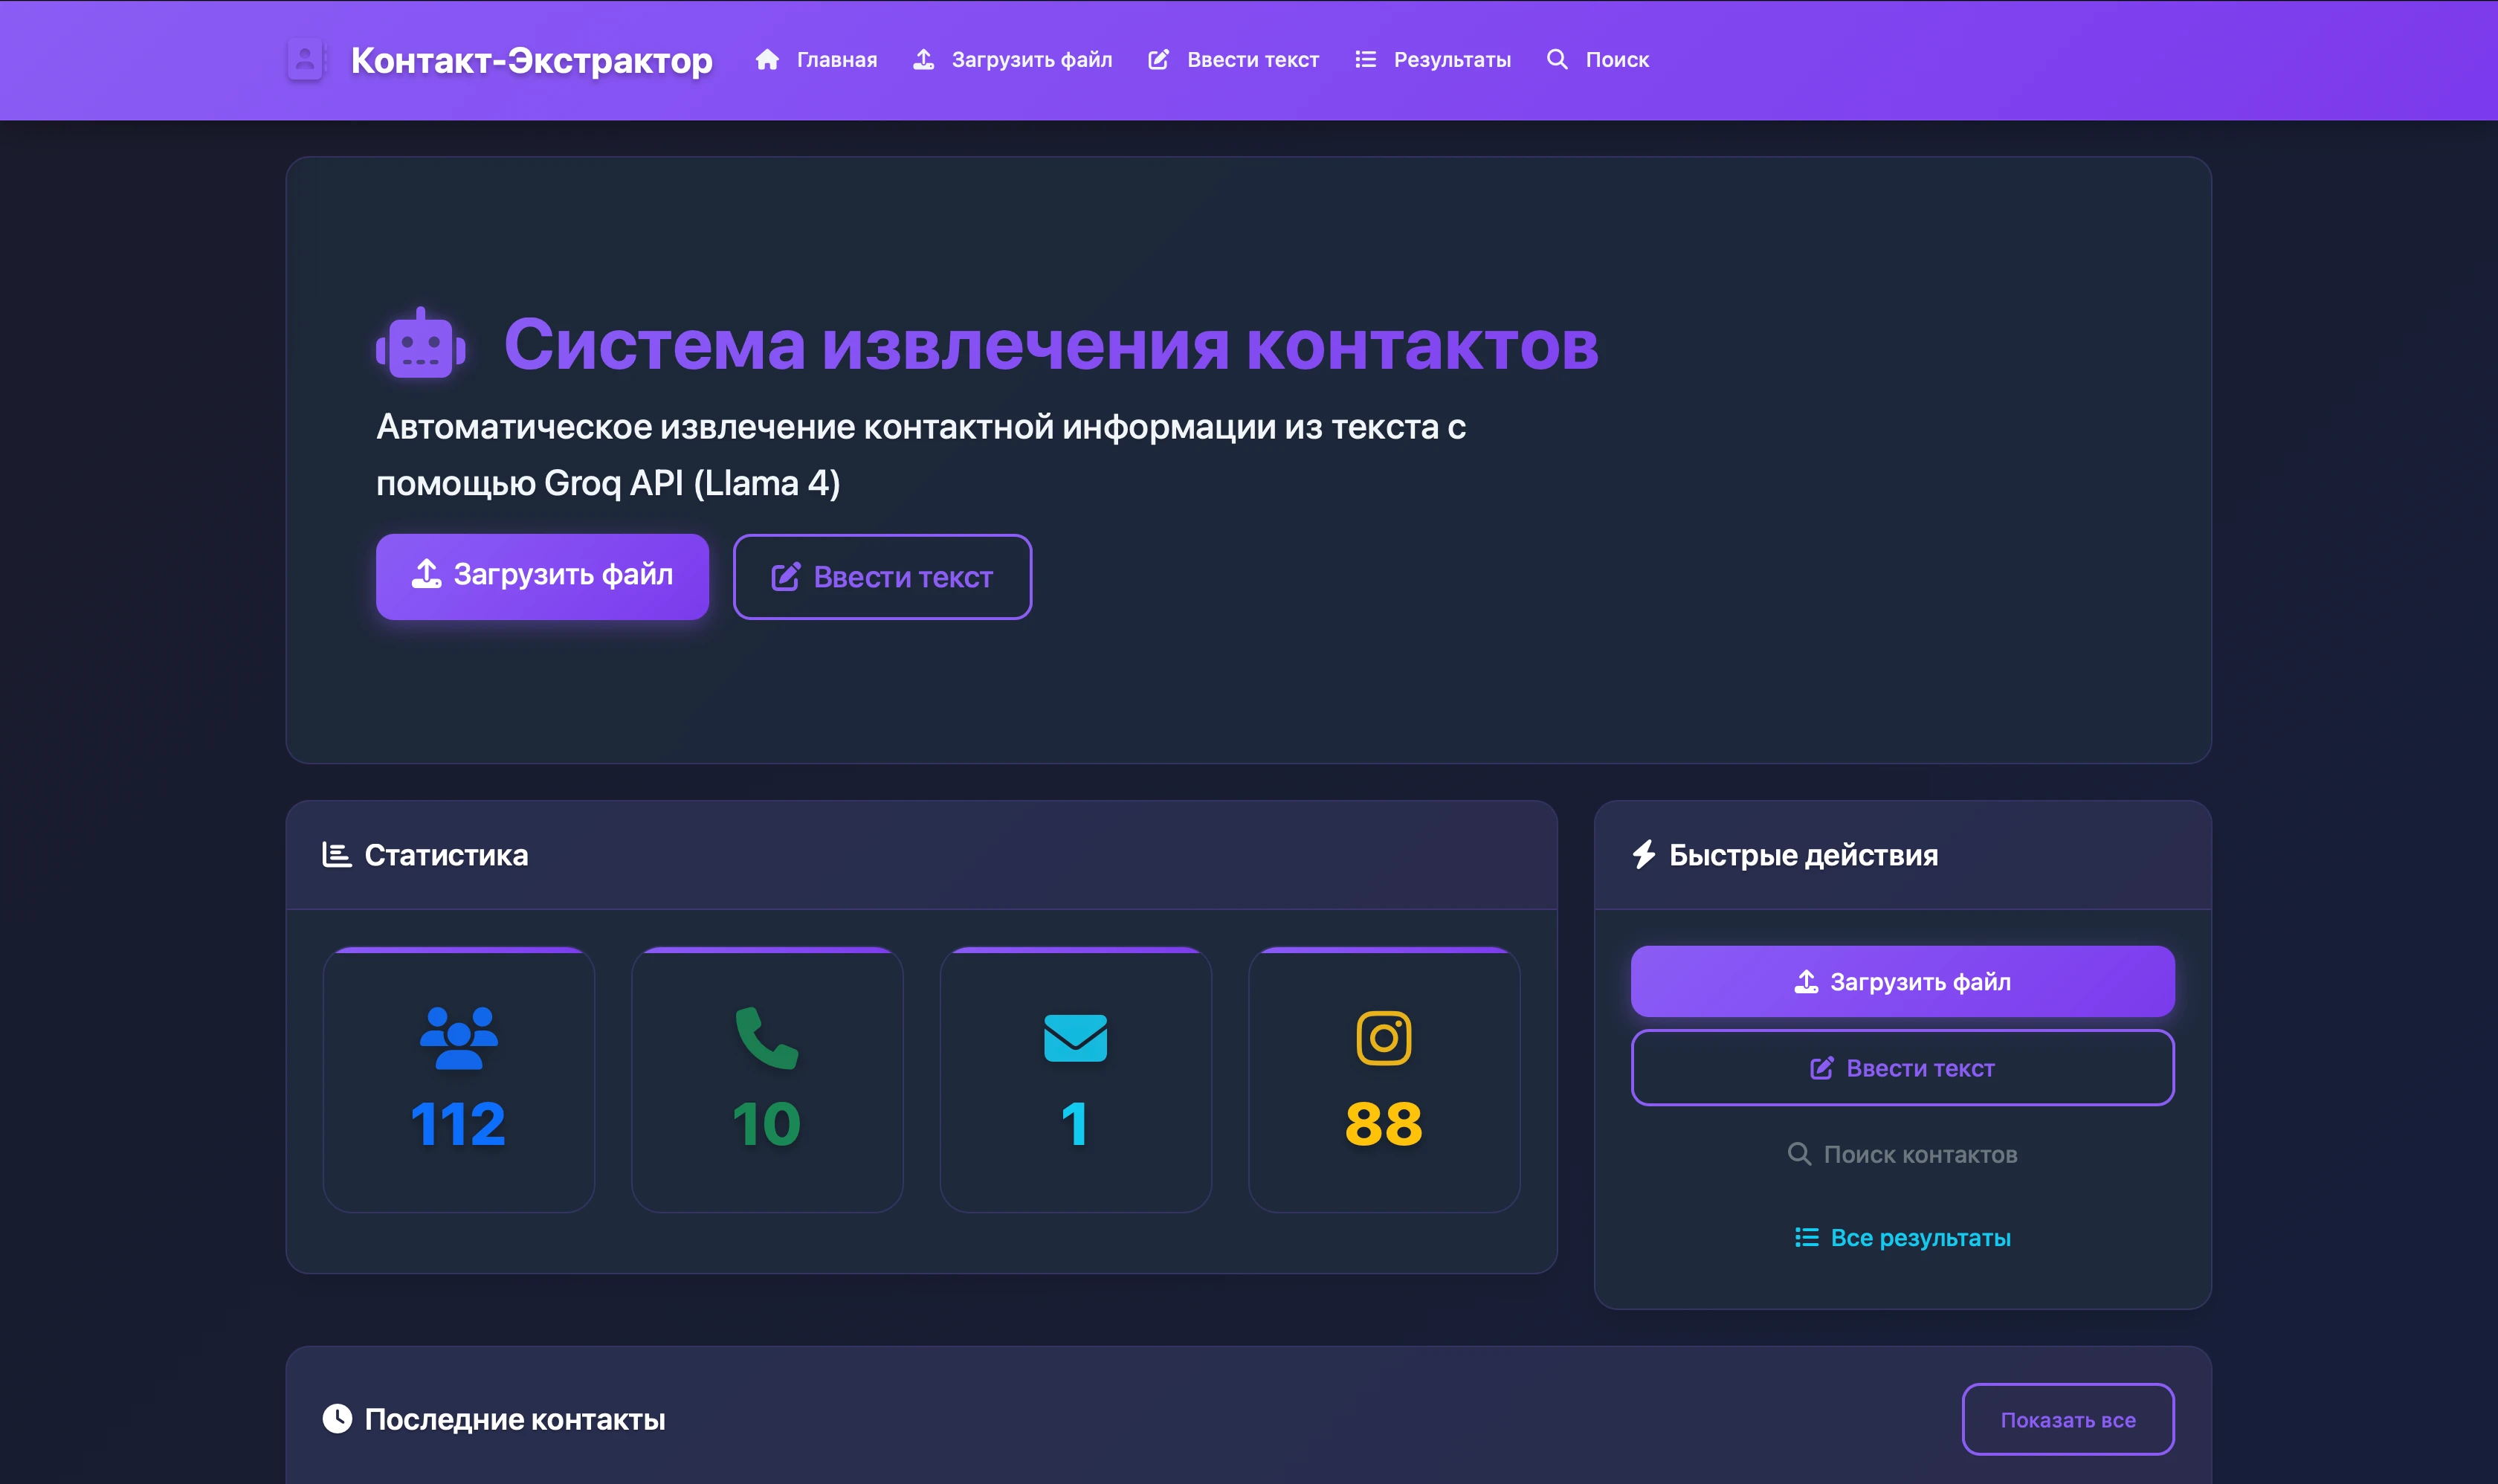Open Поиск from the top navigation
This screenshot has height=1484, width=2498.
coord(1616,59)
